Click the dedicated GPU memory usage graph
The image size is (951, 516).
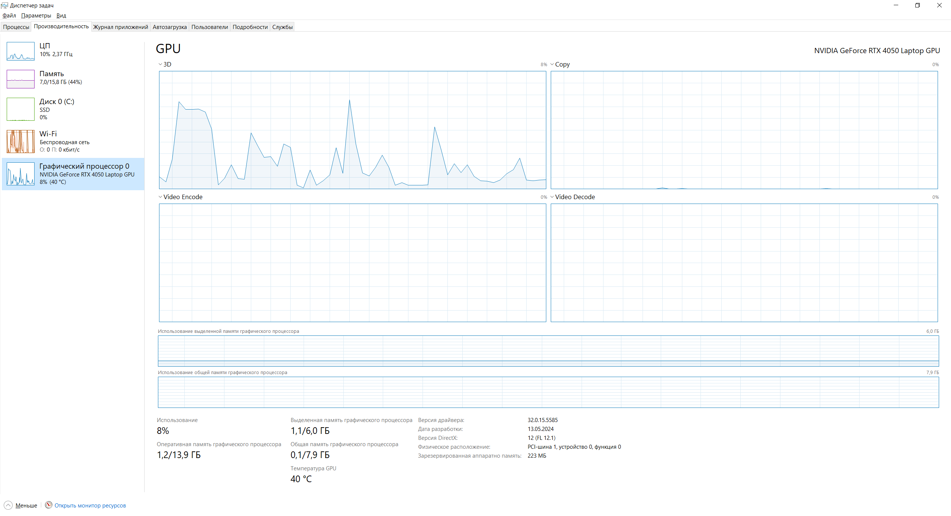point(548,351)
